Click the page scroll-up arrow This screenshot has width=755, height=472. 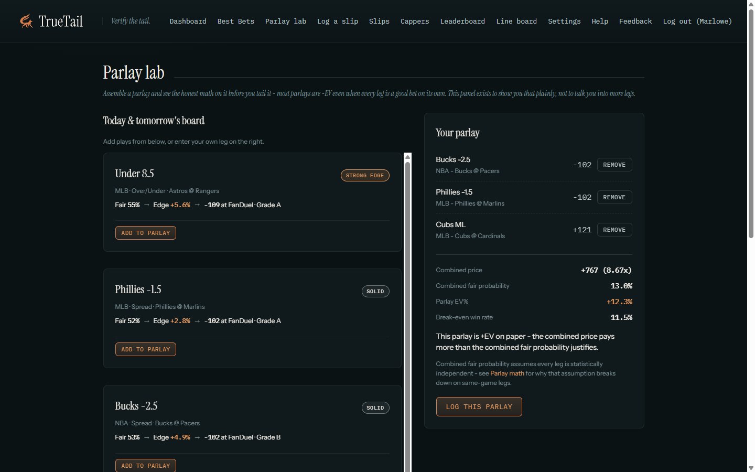pyautogui.click(x=751, y=4)
